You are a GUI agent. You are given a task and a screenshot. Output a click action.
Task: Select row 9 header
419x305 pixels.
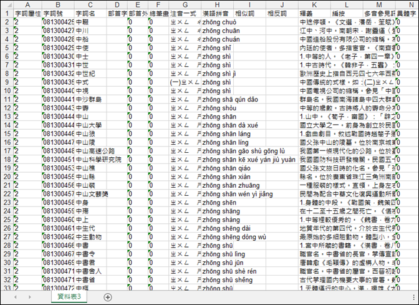click(7, 82)
